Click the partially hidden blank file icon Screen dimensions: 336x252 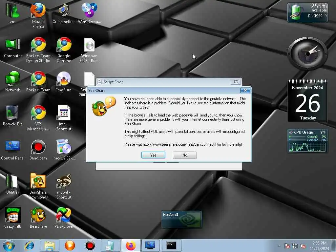pyautogui.click(x=90, y=79)
